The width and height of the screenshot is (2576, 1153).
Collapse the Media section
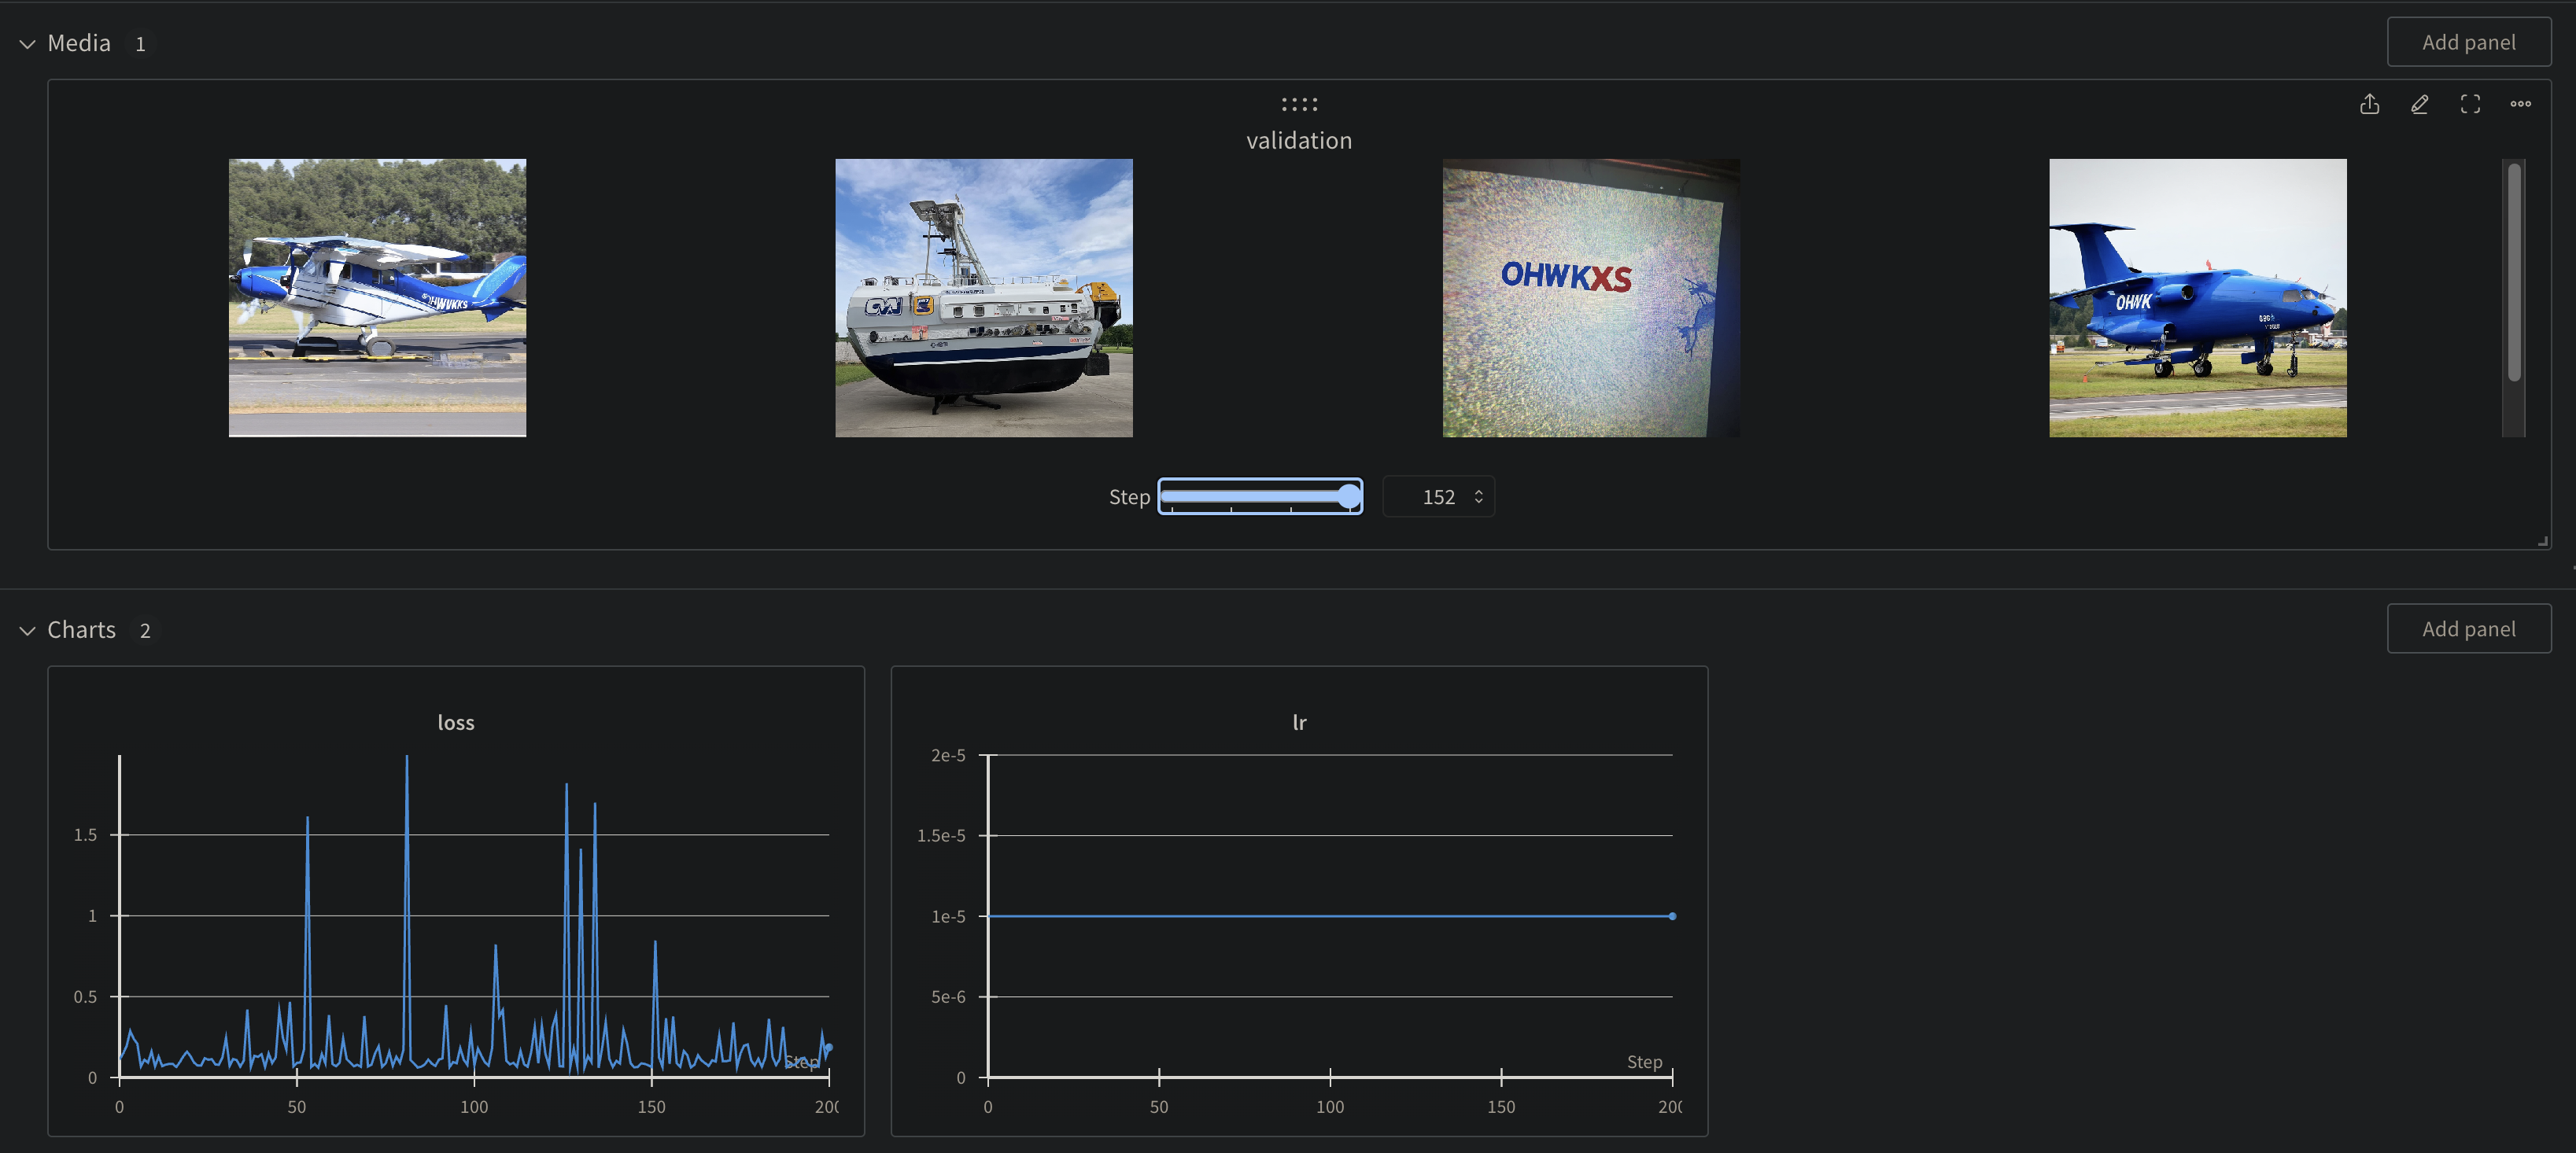coord(27,43)
